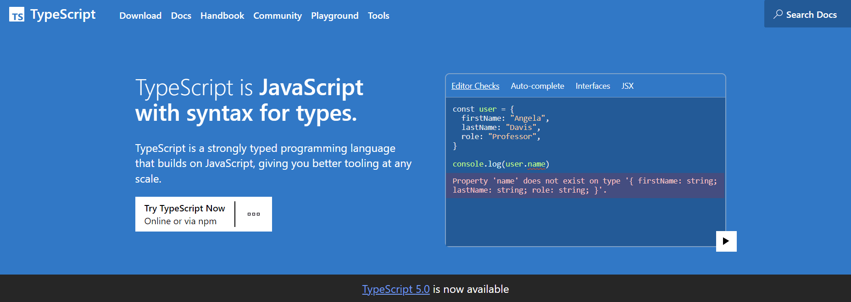
Task: Click the TypeScript wordmark in header
Action: click(63, 15)
